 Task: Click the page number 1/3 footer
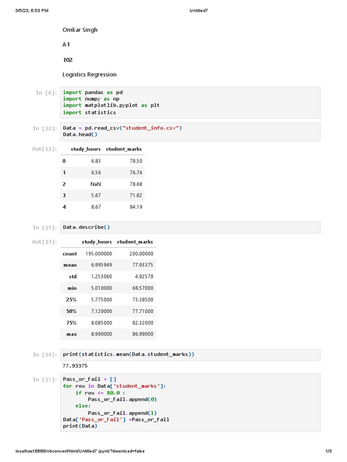[x=328, y=451]
